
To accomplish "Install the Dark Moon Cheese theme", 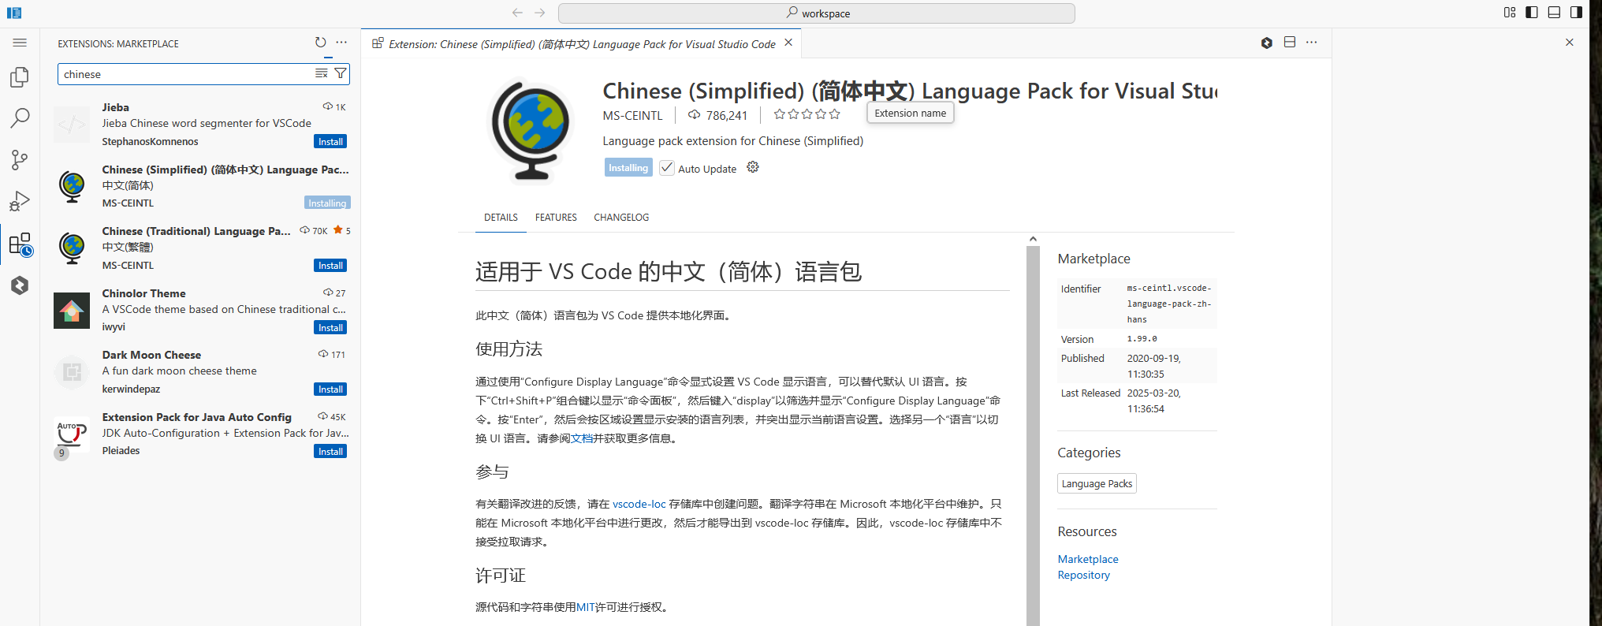I will (330, 389).
